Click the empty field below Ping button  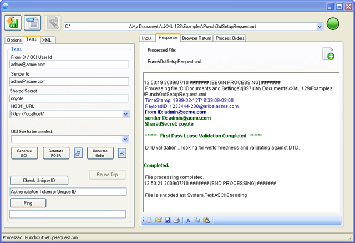tap(68, 214)
